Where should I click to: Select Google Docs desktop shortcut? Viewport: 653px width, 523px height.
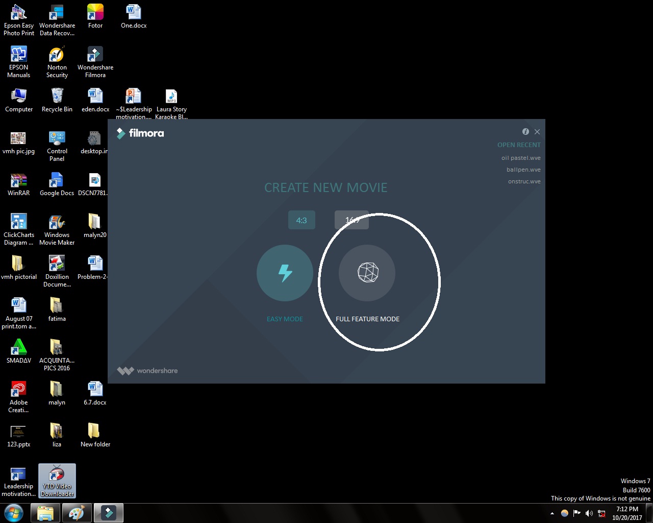57,184
